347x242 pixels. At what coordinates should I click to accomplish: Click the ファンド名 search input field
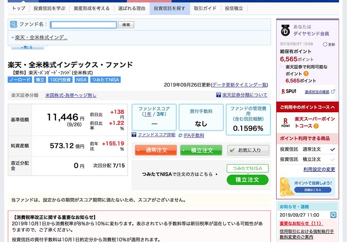83,25
